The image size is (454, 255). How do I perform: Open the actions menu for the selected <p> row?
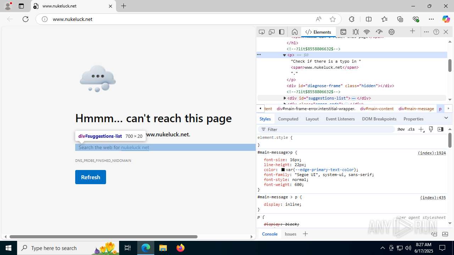tap(259, 55)
